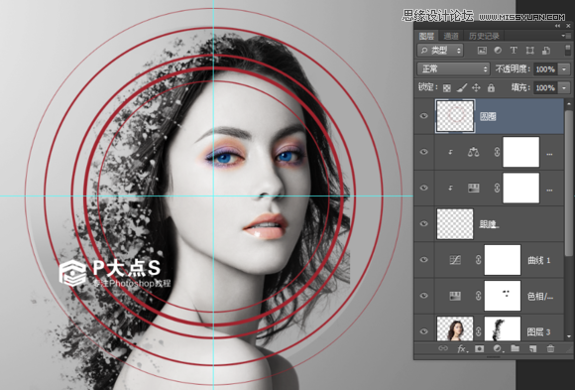575x390 pixels.
Task: Click the lock all padlock icon
Action: tap(491, 87)
